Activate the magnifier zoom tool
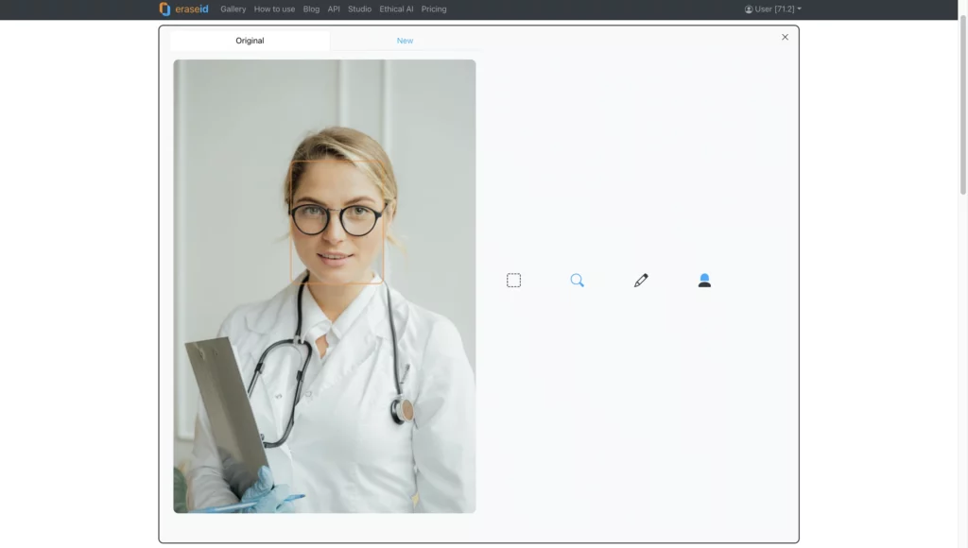This screenshot has height=548, width=968. pos(578,280)
